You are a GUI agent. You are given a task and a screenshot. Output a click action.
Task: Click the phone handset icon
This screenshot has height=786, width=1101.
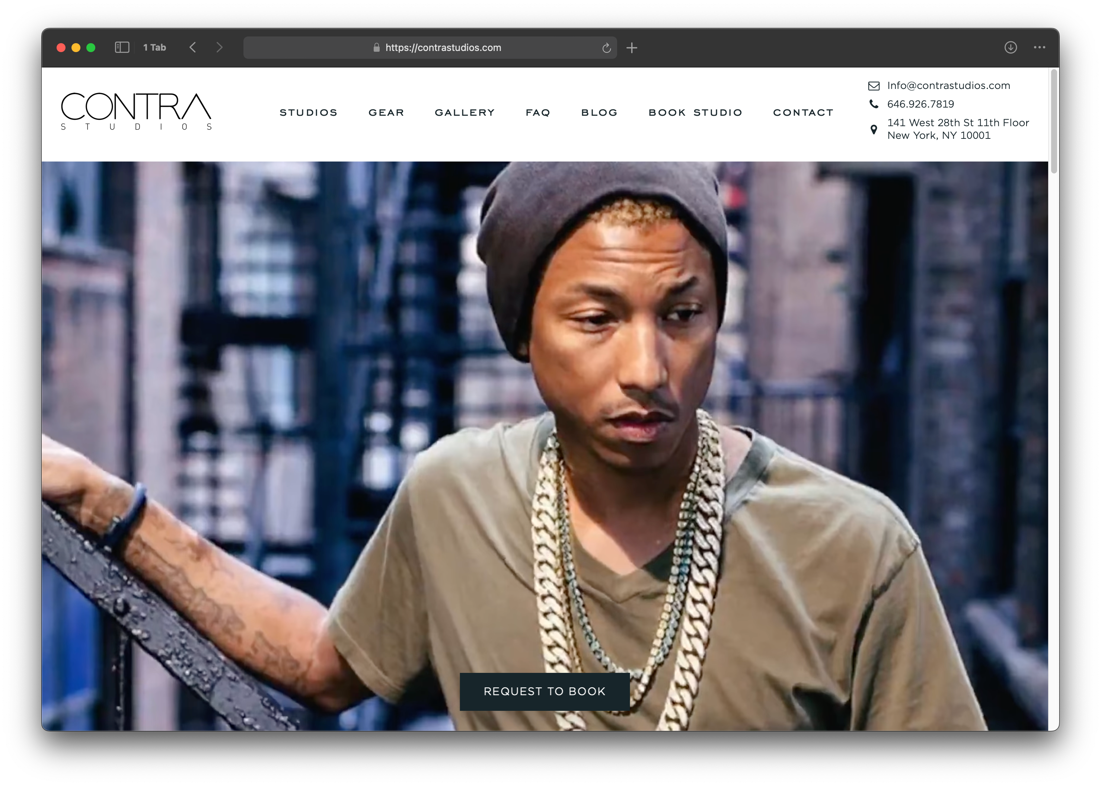(x=874, y=104)
